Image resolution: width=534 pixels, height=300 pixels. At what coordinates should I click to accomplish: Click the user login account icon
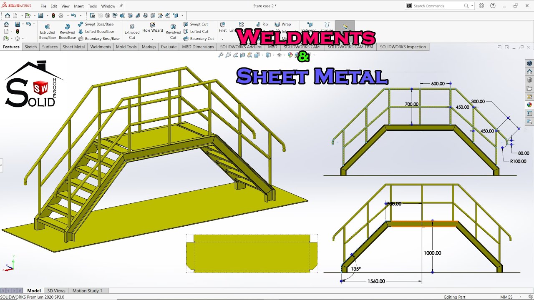point(481,6)
